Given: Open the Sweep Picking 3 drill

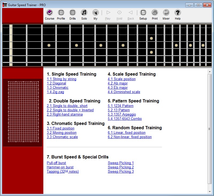Looking at the screenshot, I should (121, 172).
